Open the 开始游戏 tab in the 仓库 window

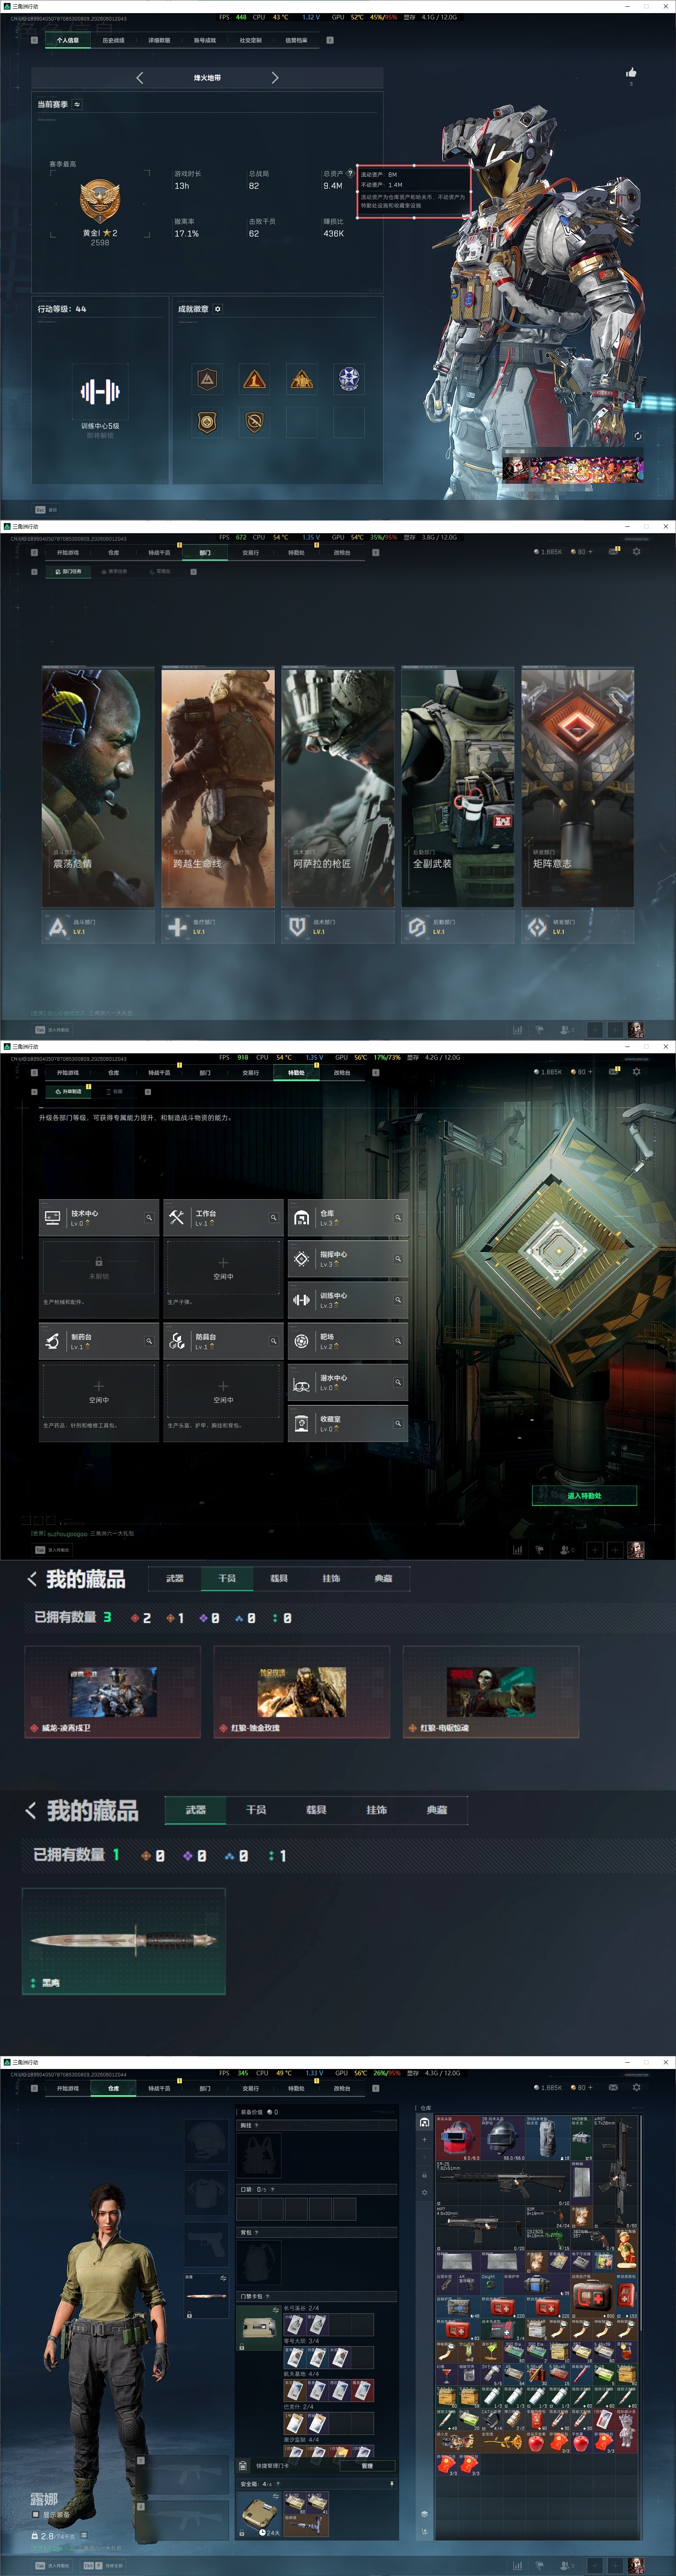(x=68, y=2088)
